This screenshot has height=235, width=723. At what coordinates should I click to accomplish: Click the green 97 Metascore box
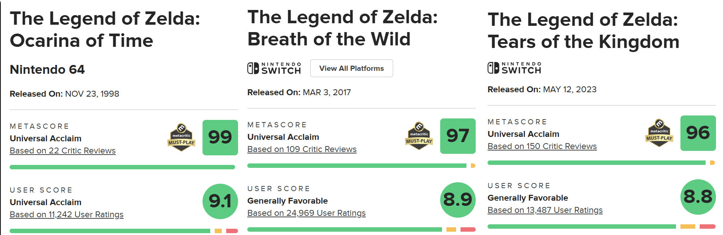(x=458, y=136)
